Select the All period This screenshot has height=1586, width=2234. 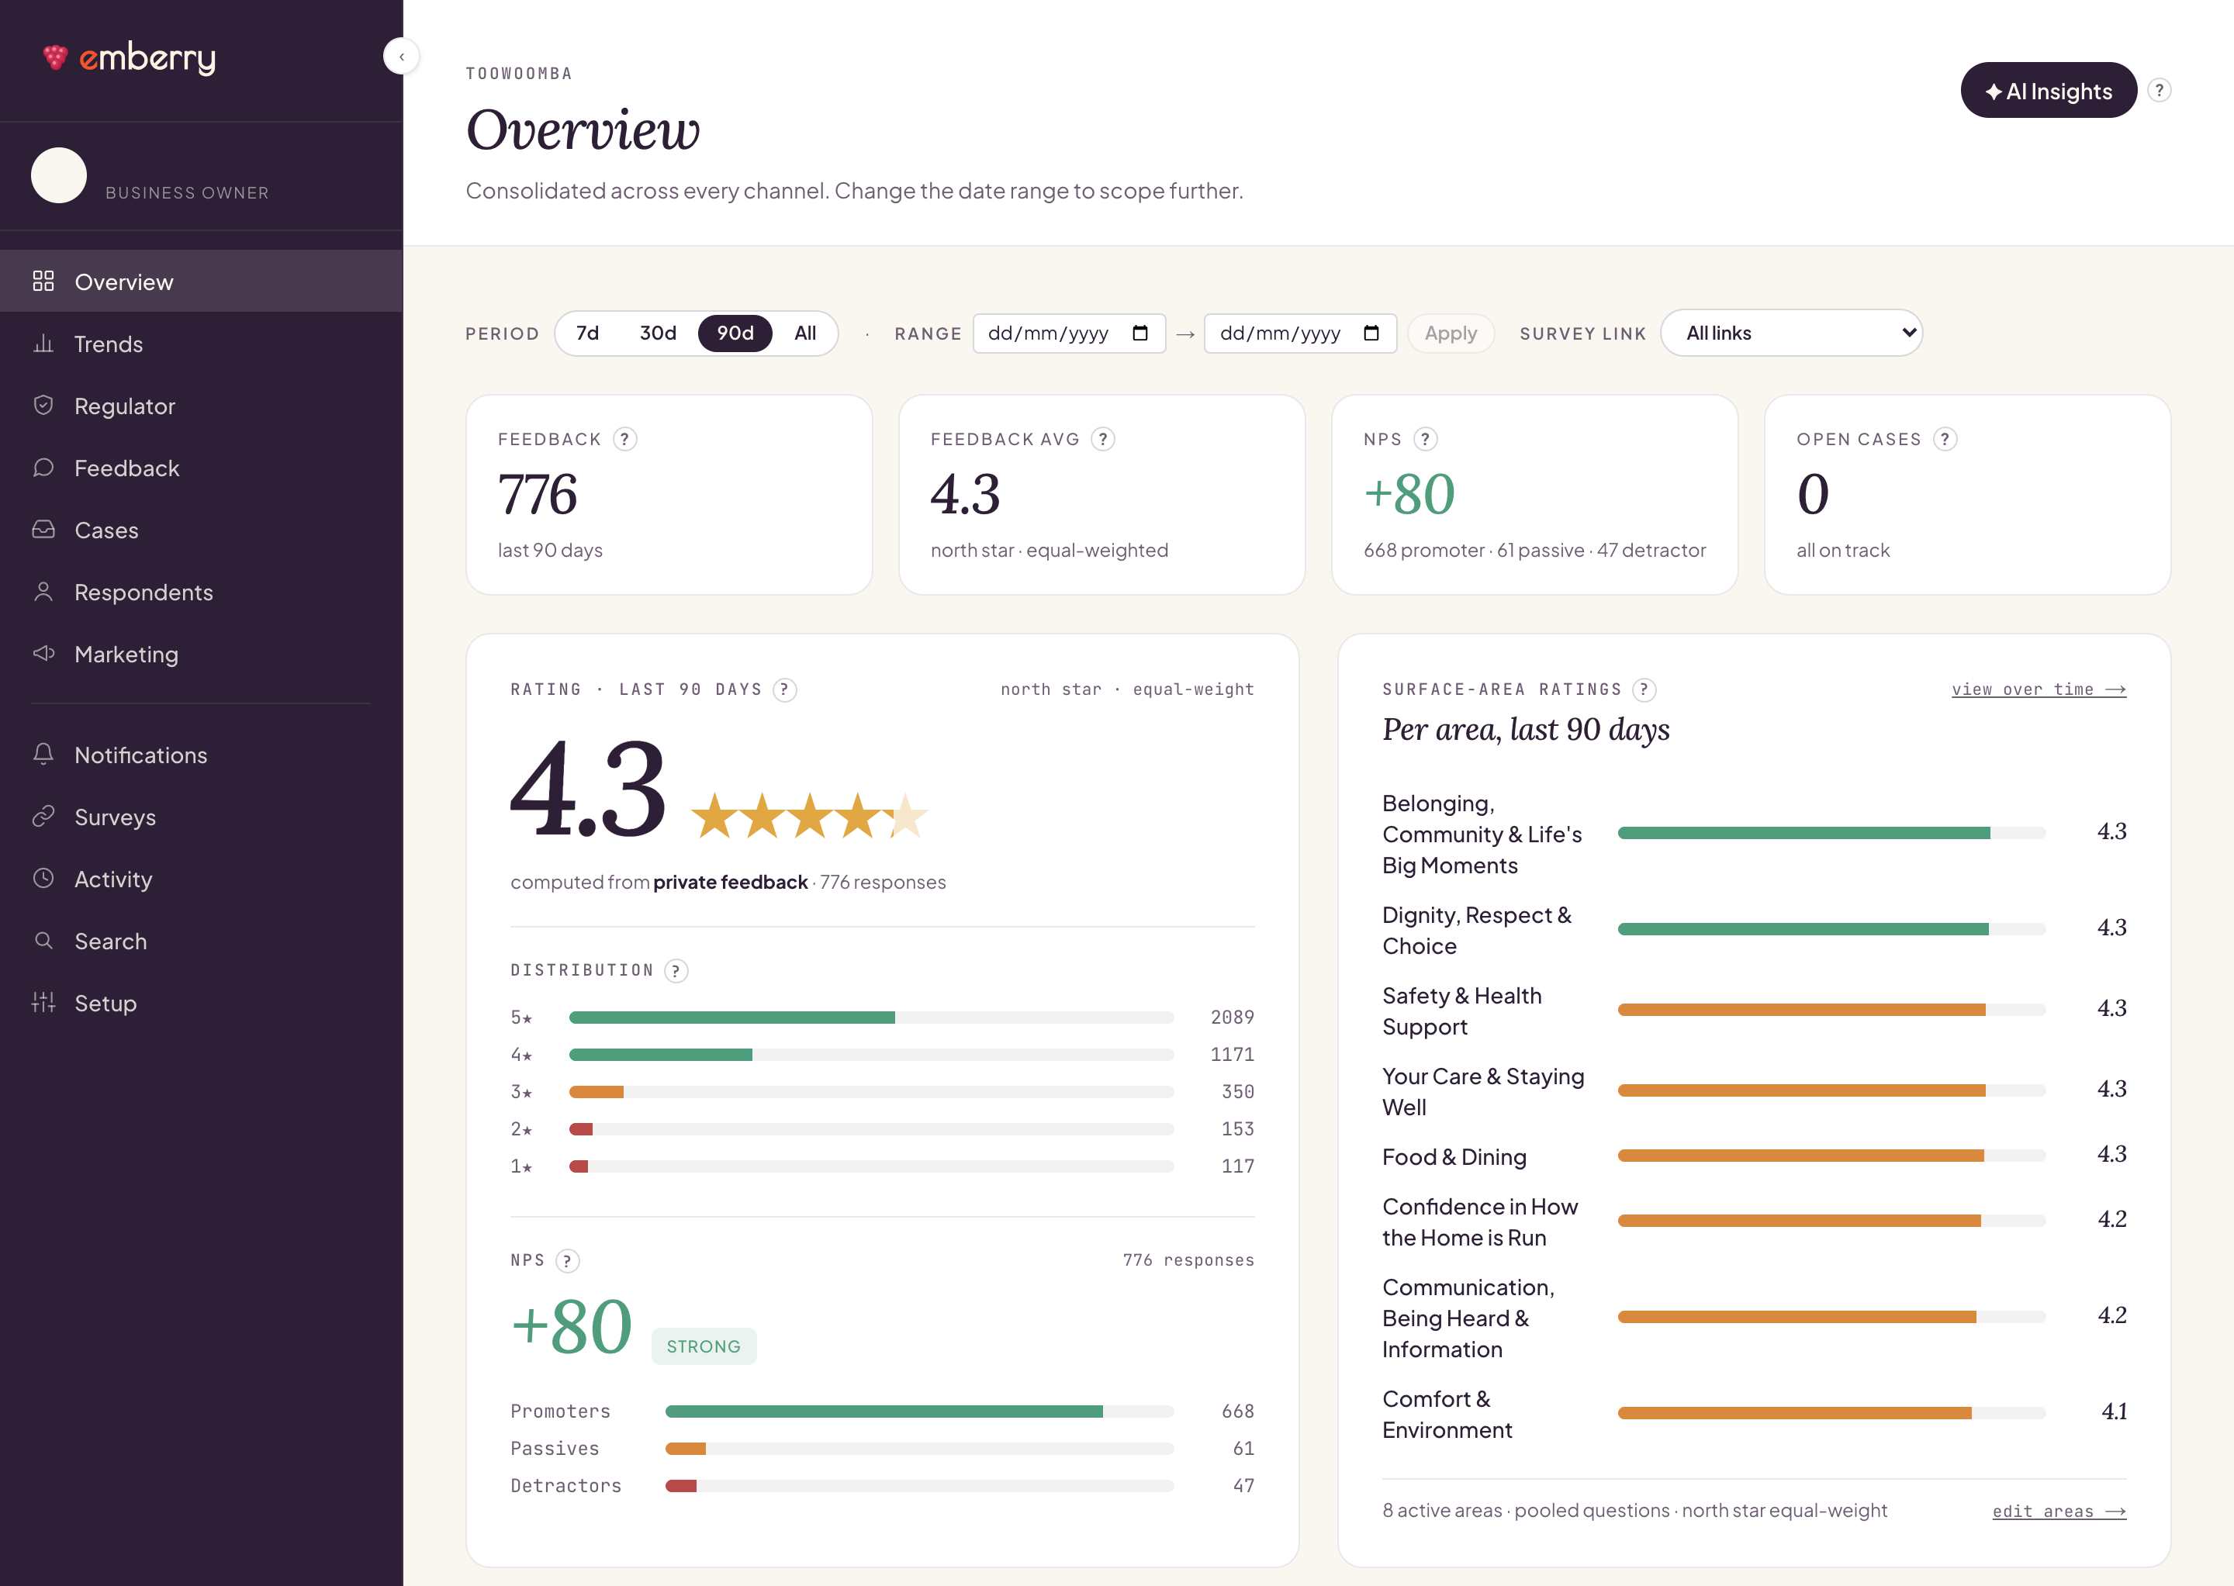(x=805, y=333)
